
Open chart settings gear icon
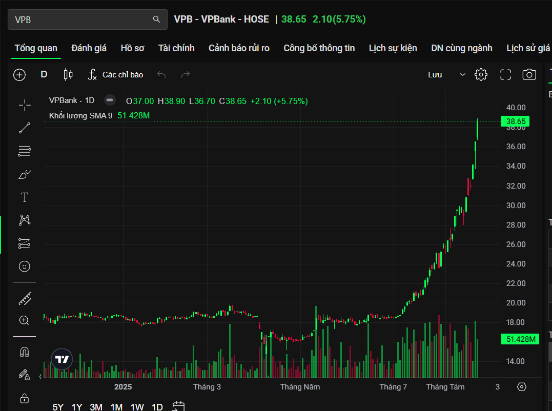click(481, 75)
